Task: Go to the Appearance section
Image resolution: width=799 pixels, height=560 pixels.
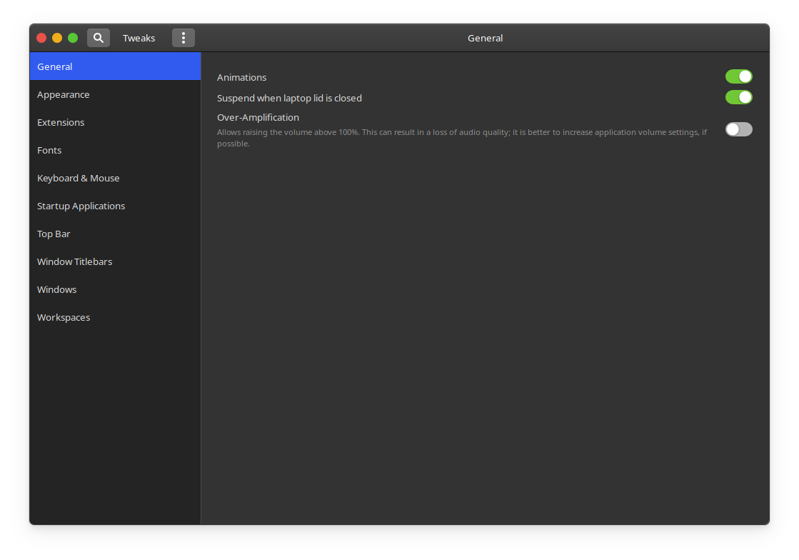Action: (x=115, y=94)
